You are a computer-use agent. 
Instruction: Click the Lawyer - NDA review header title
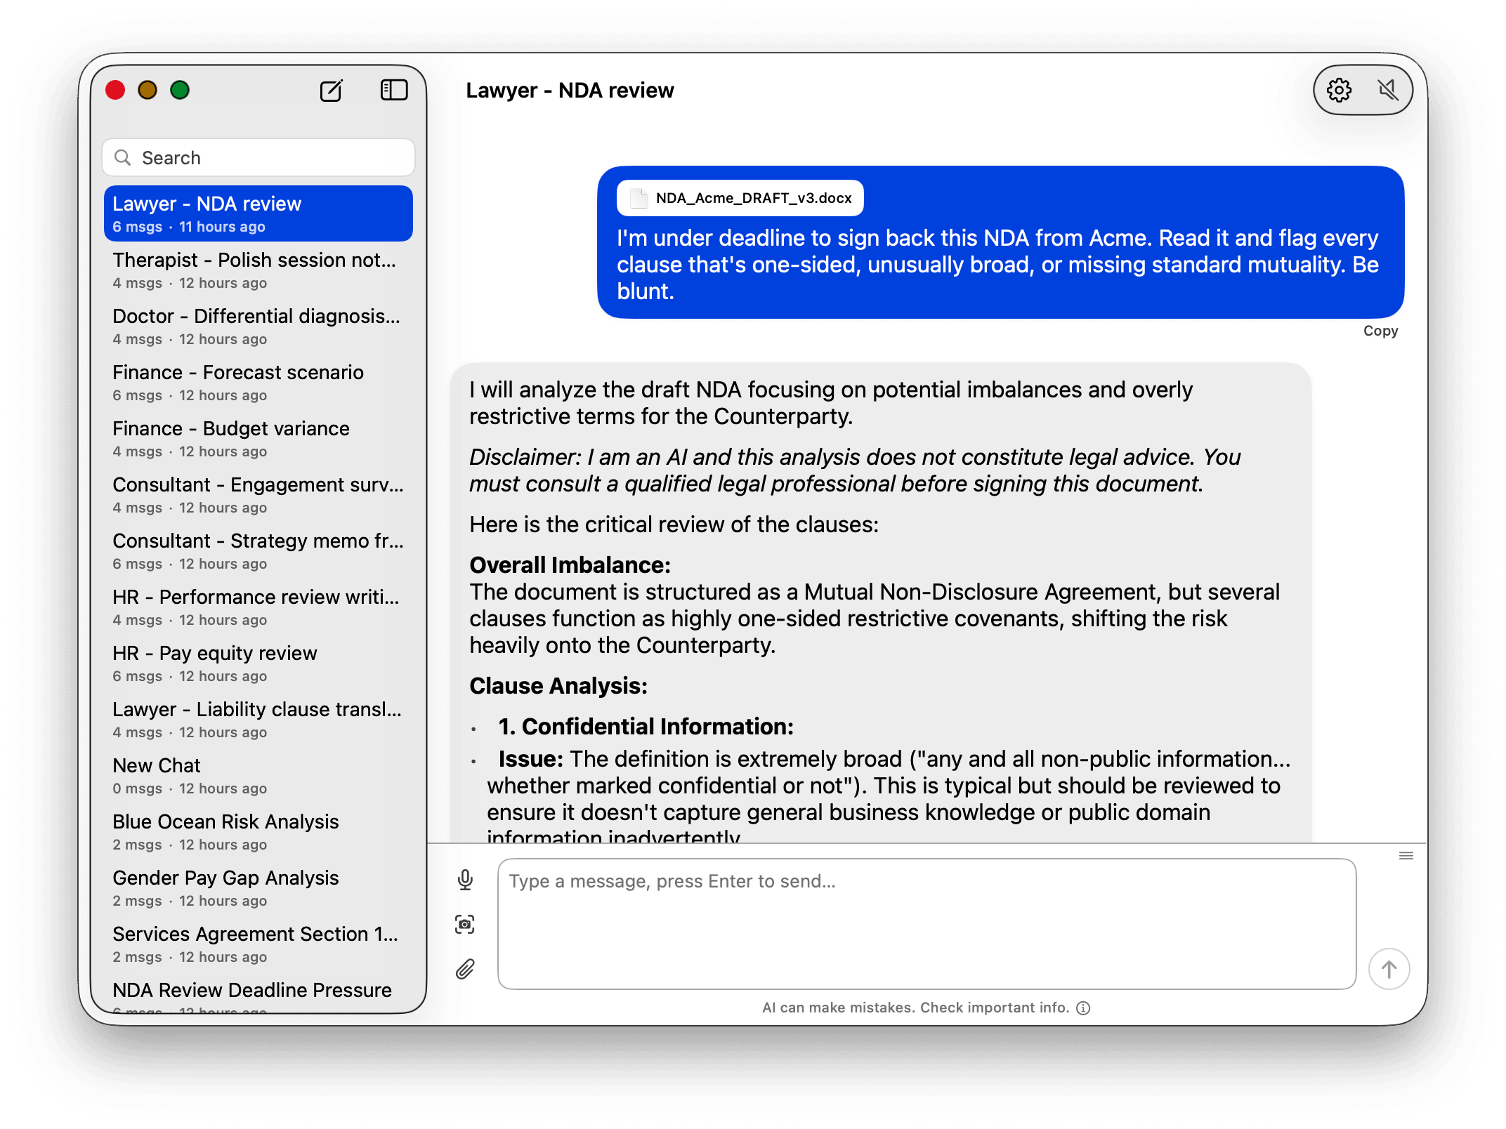(x=570, y=91)
